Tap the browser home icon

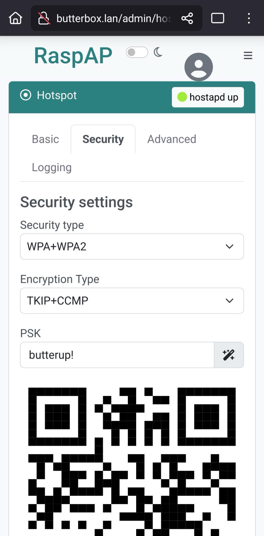(15, 18)
